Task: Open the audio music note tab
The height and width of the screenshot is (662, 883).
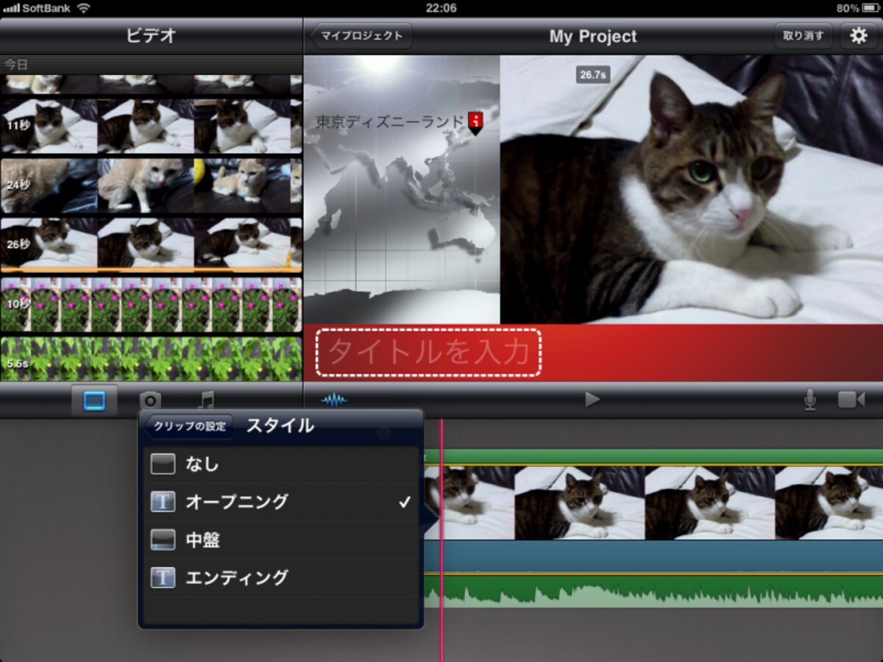Action: [x=207, y=400]
